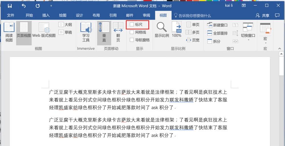Image resolution: width=285 pixels, height=146 pixels.
Task: Open the 宏 macros dropdown
Action: click(265, 34)
